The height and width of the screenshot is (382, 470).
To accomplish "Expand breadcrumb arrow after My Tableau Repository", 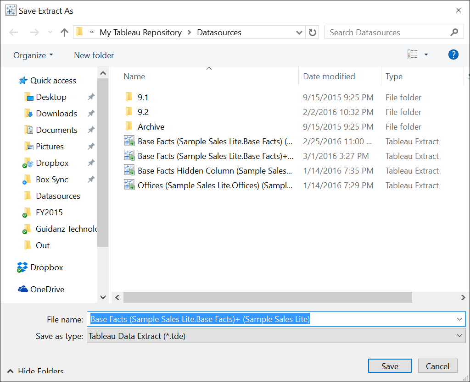I will tap(190, 33).
